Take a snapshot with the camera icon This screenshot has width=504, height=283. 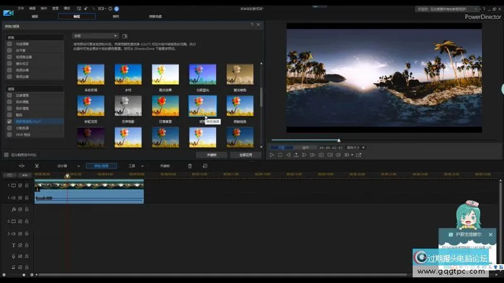tap(321, 155)
